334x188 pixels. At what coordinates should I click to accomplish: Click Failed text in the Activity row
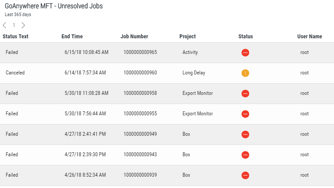click(12, 52)
